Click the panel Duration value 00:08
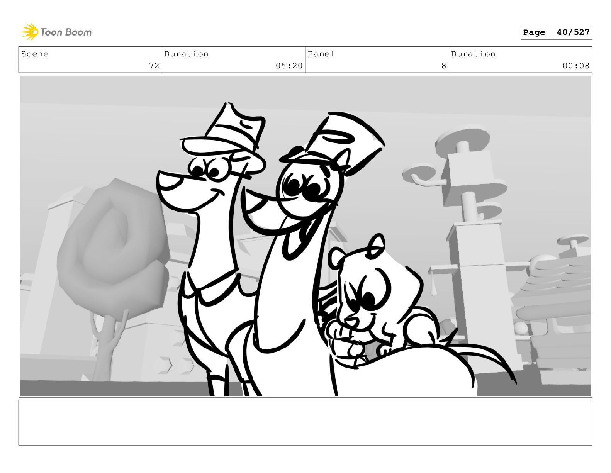Viewport: 611px width, 473px height. point(576,66)
